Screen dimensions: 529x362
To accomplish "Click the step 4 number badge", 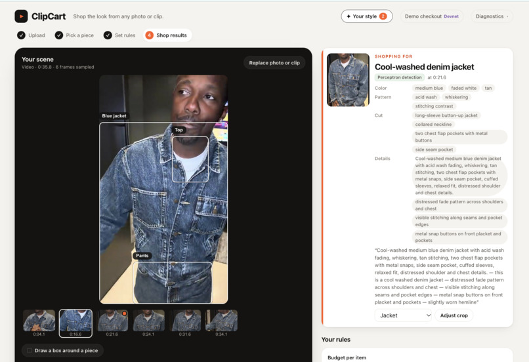I will 149,35.
